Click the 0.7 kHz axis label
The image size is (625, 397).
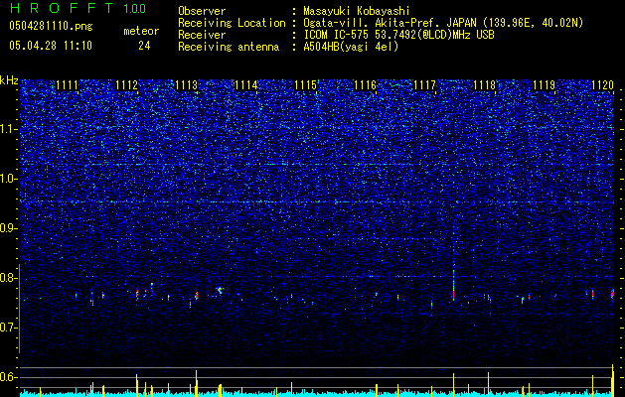(8, 328)
